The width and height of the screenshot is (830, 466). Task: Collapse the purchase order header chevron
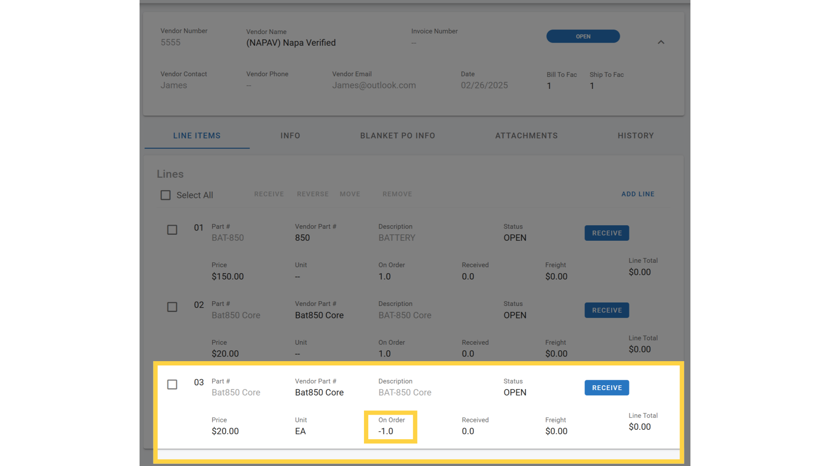coord(661,42)
